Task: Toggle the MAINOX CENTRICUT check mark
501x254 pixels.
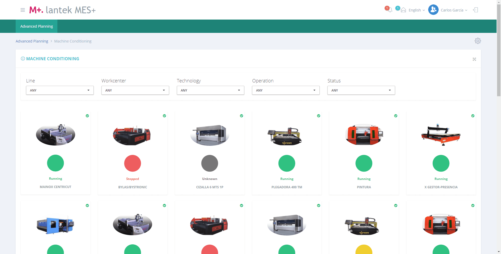Action: point(87,116)
